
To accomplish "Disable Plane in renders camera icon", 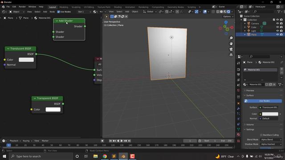I will 281,35.
